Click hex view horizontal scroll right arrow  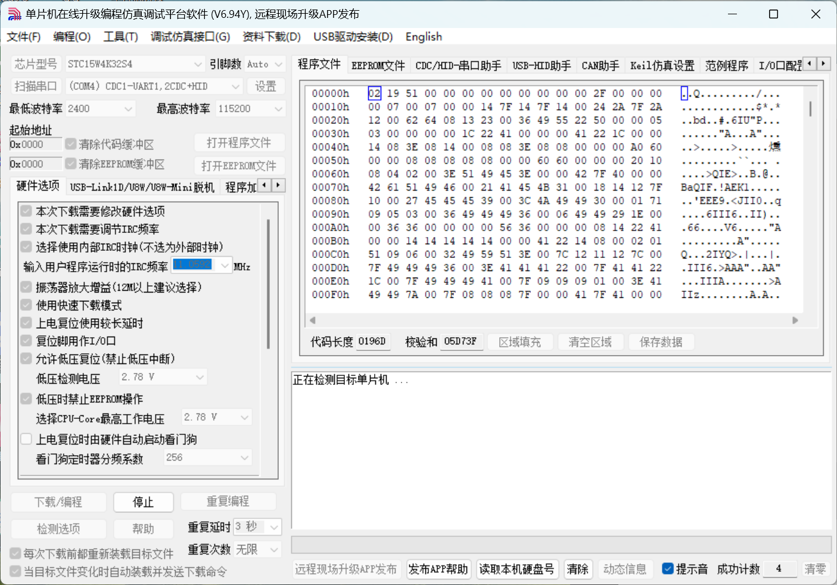pos(795,320)
